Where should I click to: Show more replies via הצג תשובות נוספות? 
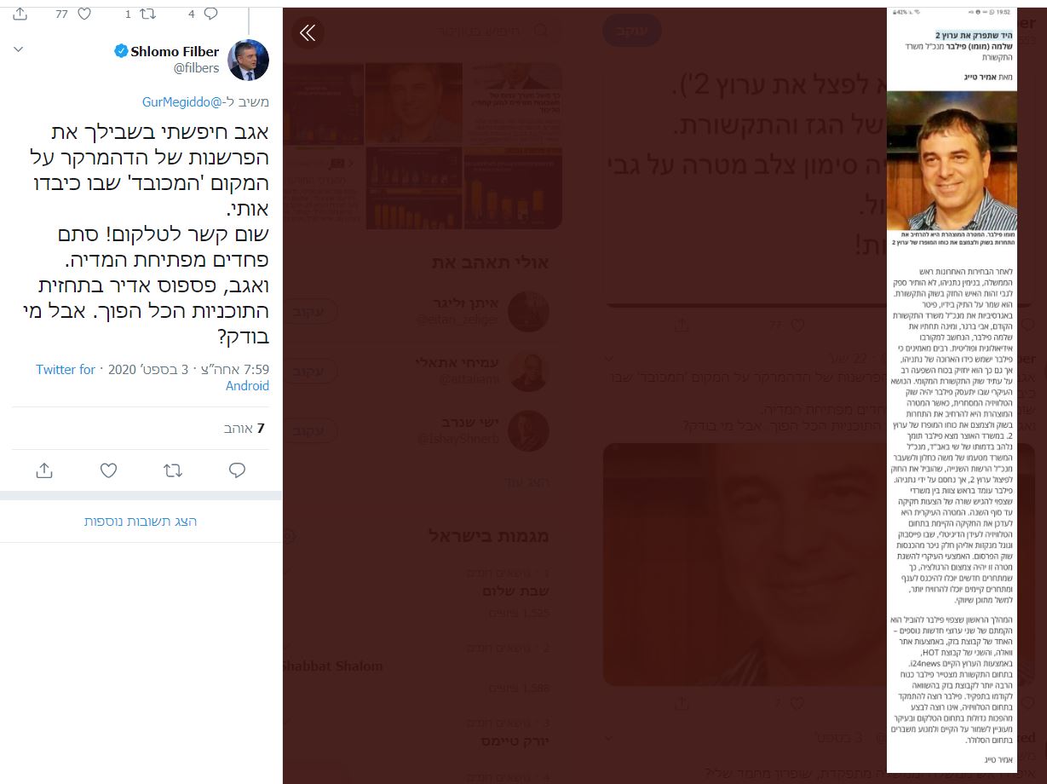(141, 521)
